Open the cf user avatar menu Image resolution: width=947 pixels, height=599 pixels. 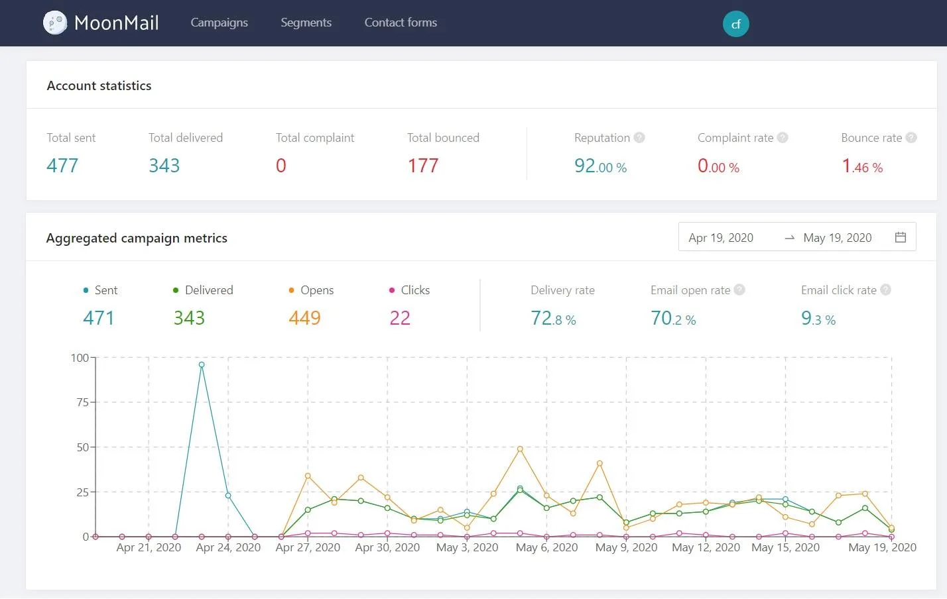click(x=735, y=24)
